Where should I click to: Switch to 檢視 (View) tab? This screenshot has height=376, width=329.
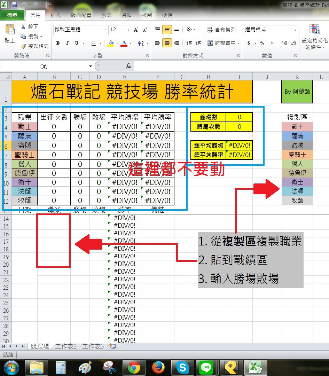pos(167,15)
